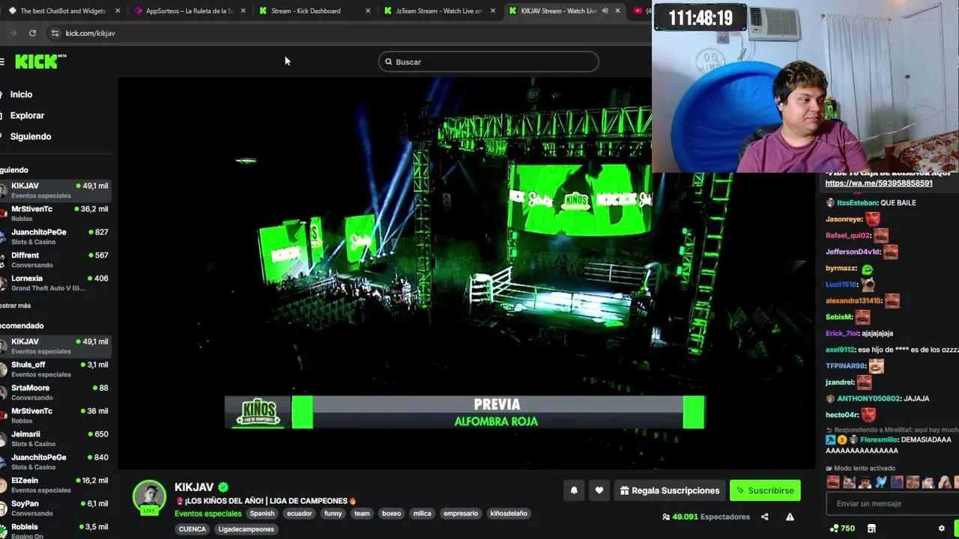Open chat settings gear icon
Screen dimensions: 959x539
(942, 528)
